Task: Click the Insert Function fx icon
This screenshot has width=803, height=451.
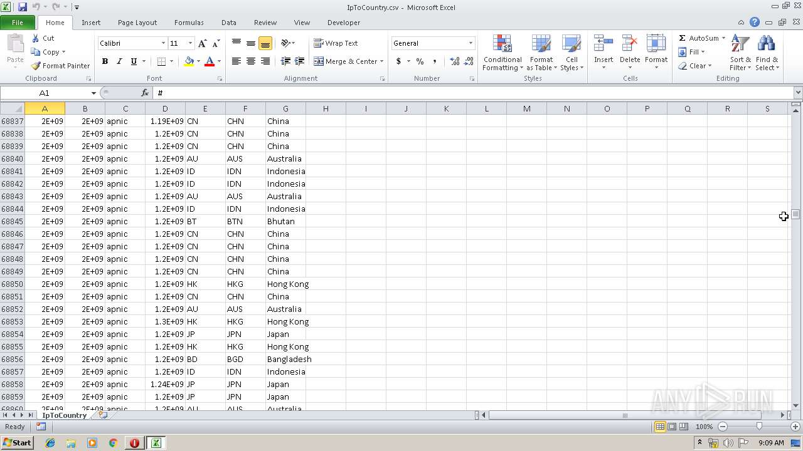Action: pos(145,93)
